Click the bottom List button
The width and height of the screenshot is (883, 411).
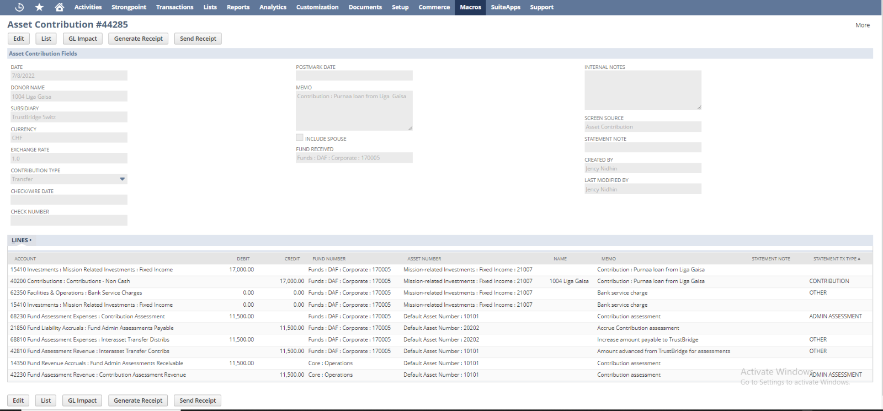point(46,401)
